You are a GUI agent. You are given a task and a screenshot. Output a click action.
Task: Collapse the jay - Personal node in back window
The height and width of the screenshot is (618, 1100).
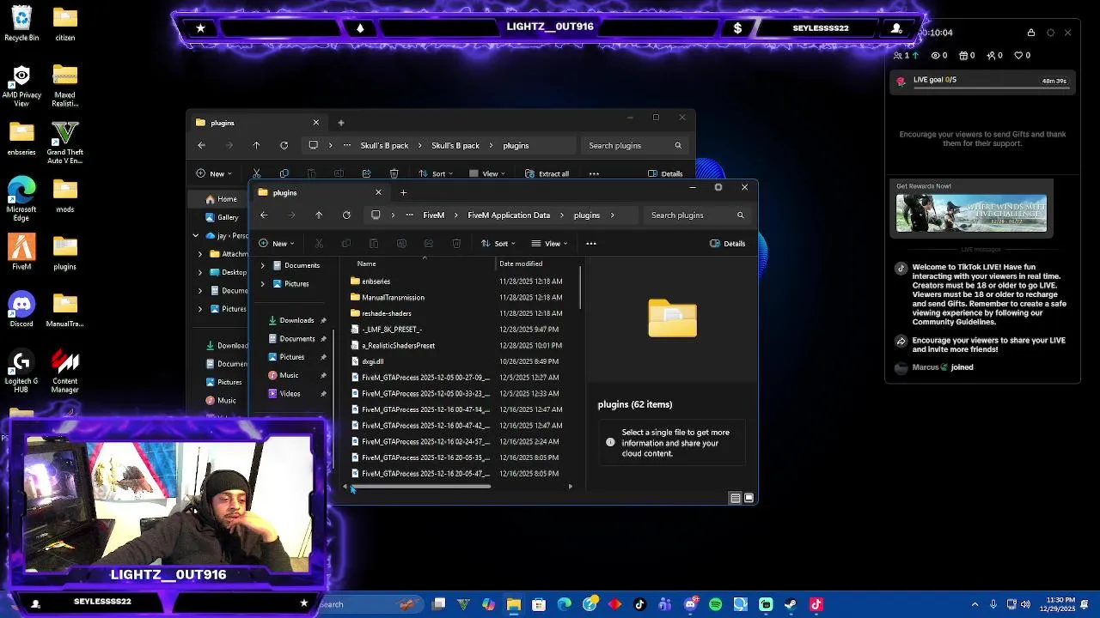195,235
